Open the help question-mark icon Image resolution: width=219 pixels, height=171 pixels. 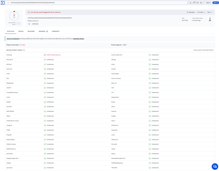[197, 3]
